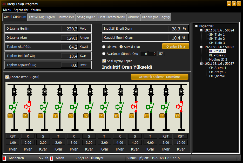
Task: Click the Sunucu Ip\Port status text
Action: pyautogui.click(x=153, y=158)
